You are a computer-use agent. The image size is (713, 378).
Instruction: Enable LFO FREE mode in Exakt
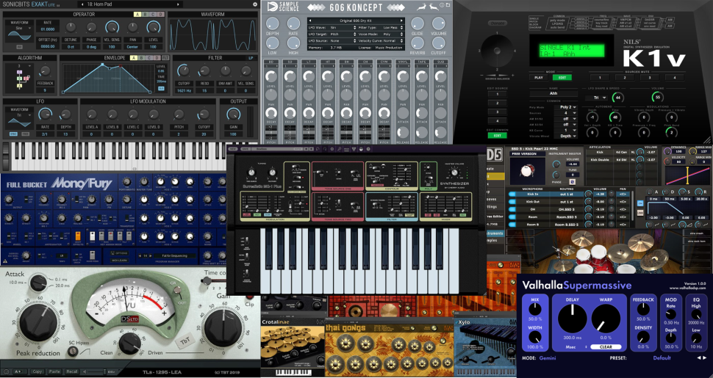(x=25, y=134)
